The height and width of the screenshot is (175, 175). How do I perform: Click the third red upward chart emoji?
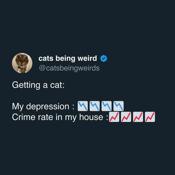[138, 117]
